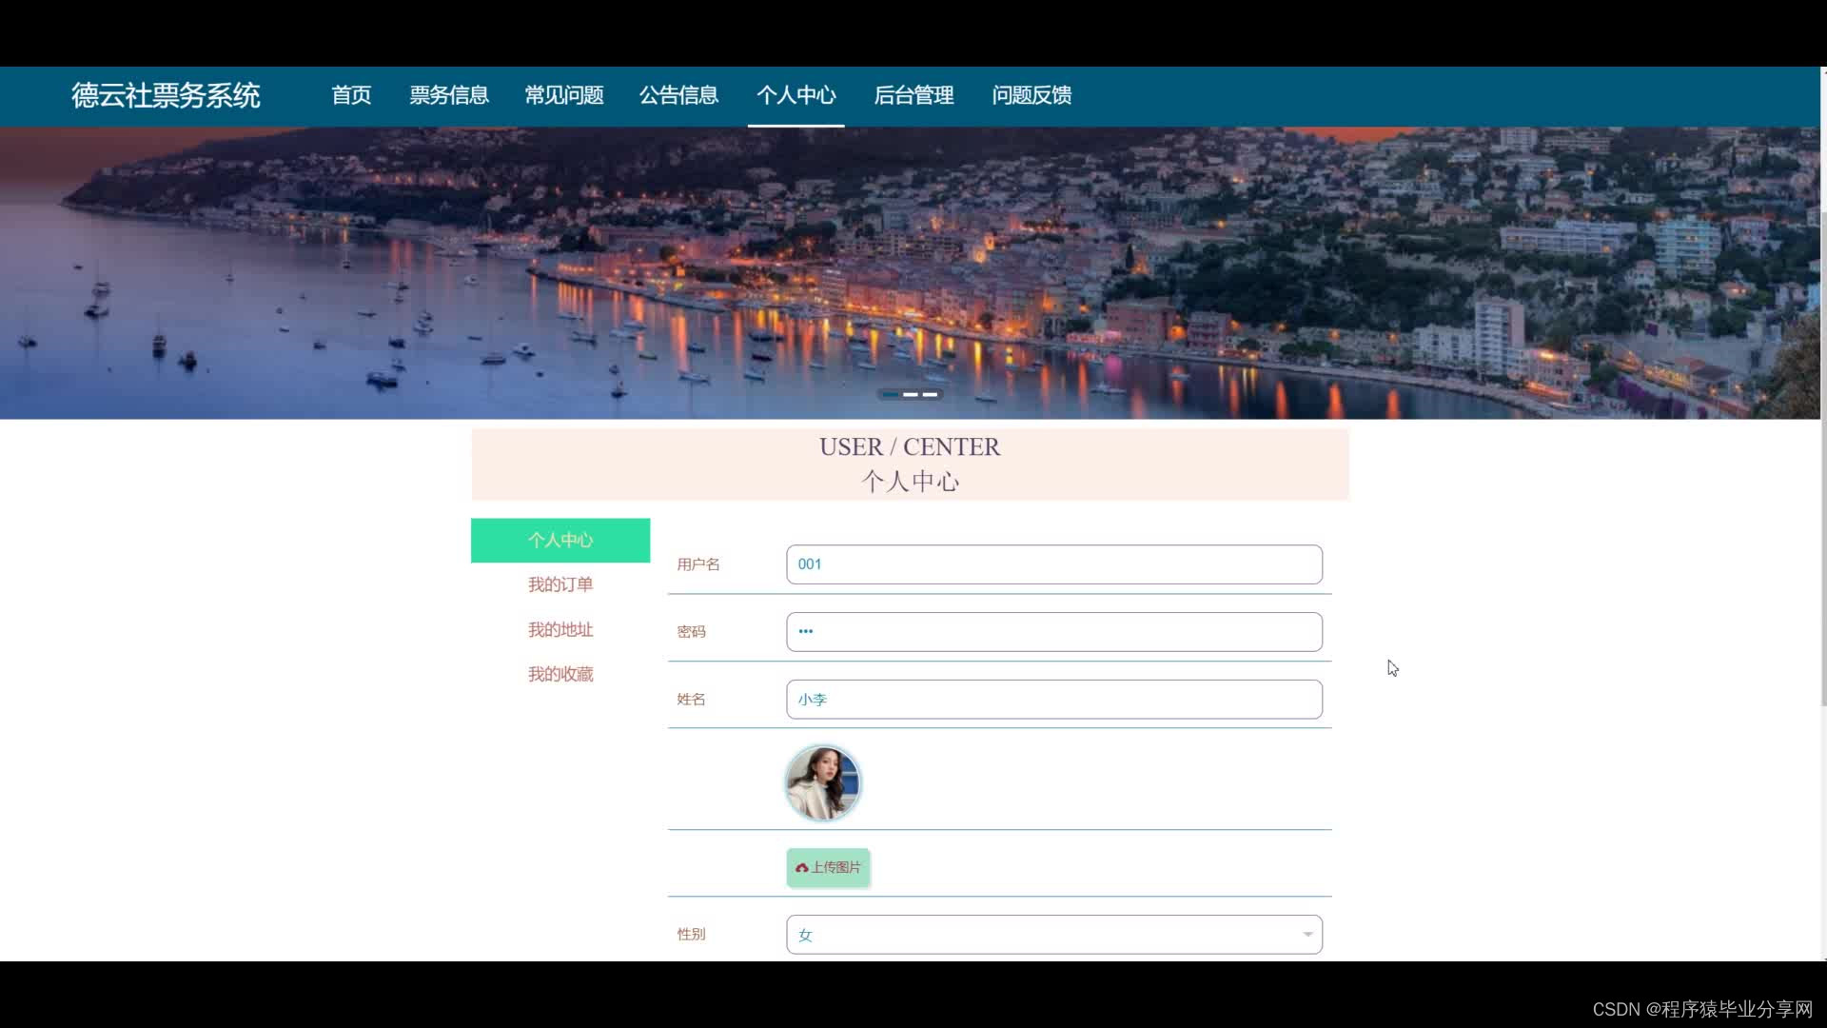Focus the 密码 password field
1827x1028 pixels.
tap(1053, 632)
